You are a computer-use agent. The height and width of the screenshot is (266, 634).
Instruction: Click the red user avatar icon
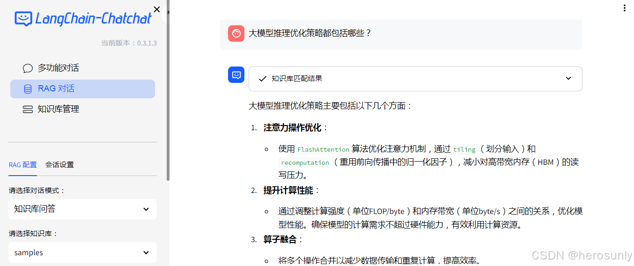(236, 33)
